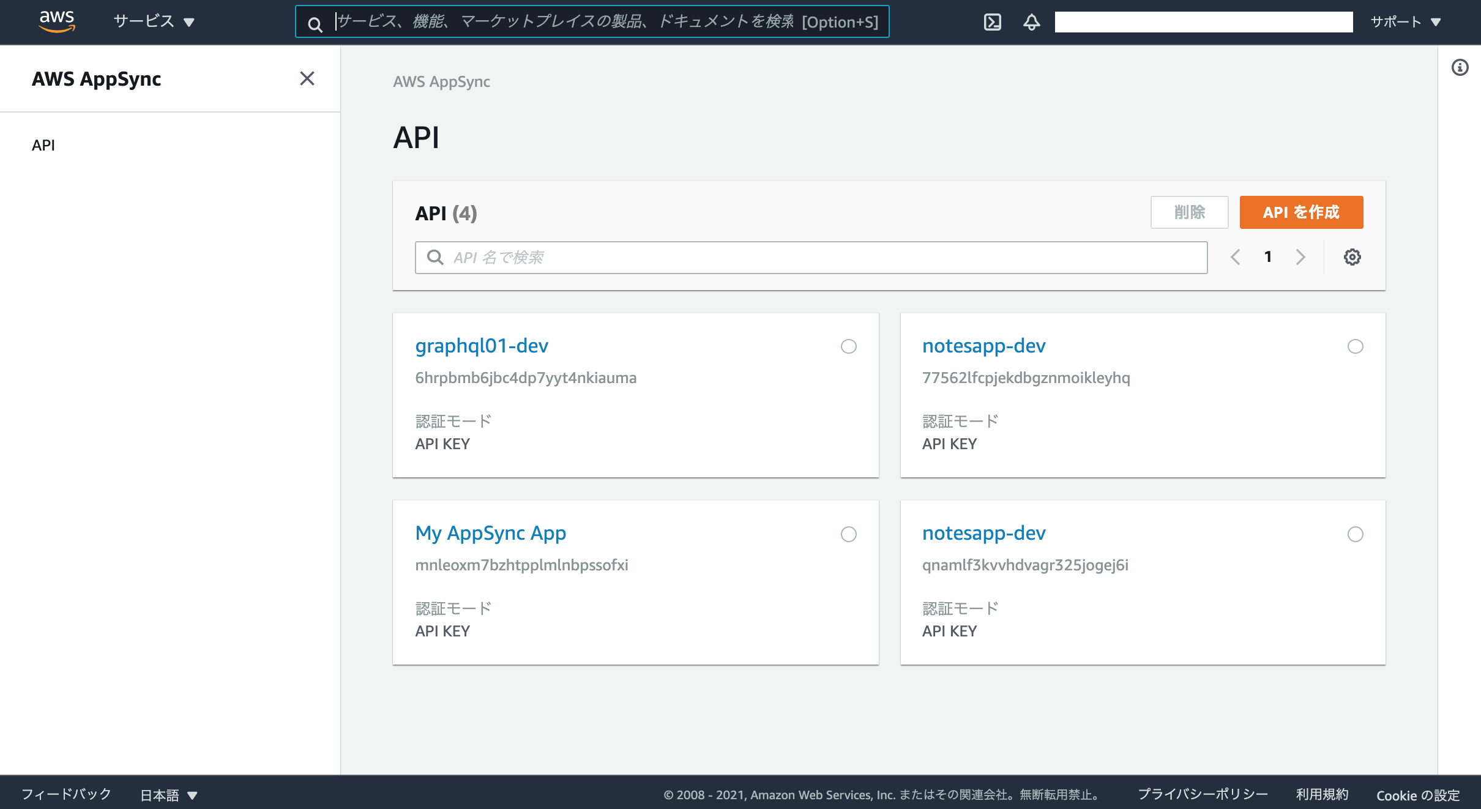Open the info panel icon
Image resolution: width=1481 pixels, height=809 pixels.
1460,67
